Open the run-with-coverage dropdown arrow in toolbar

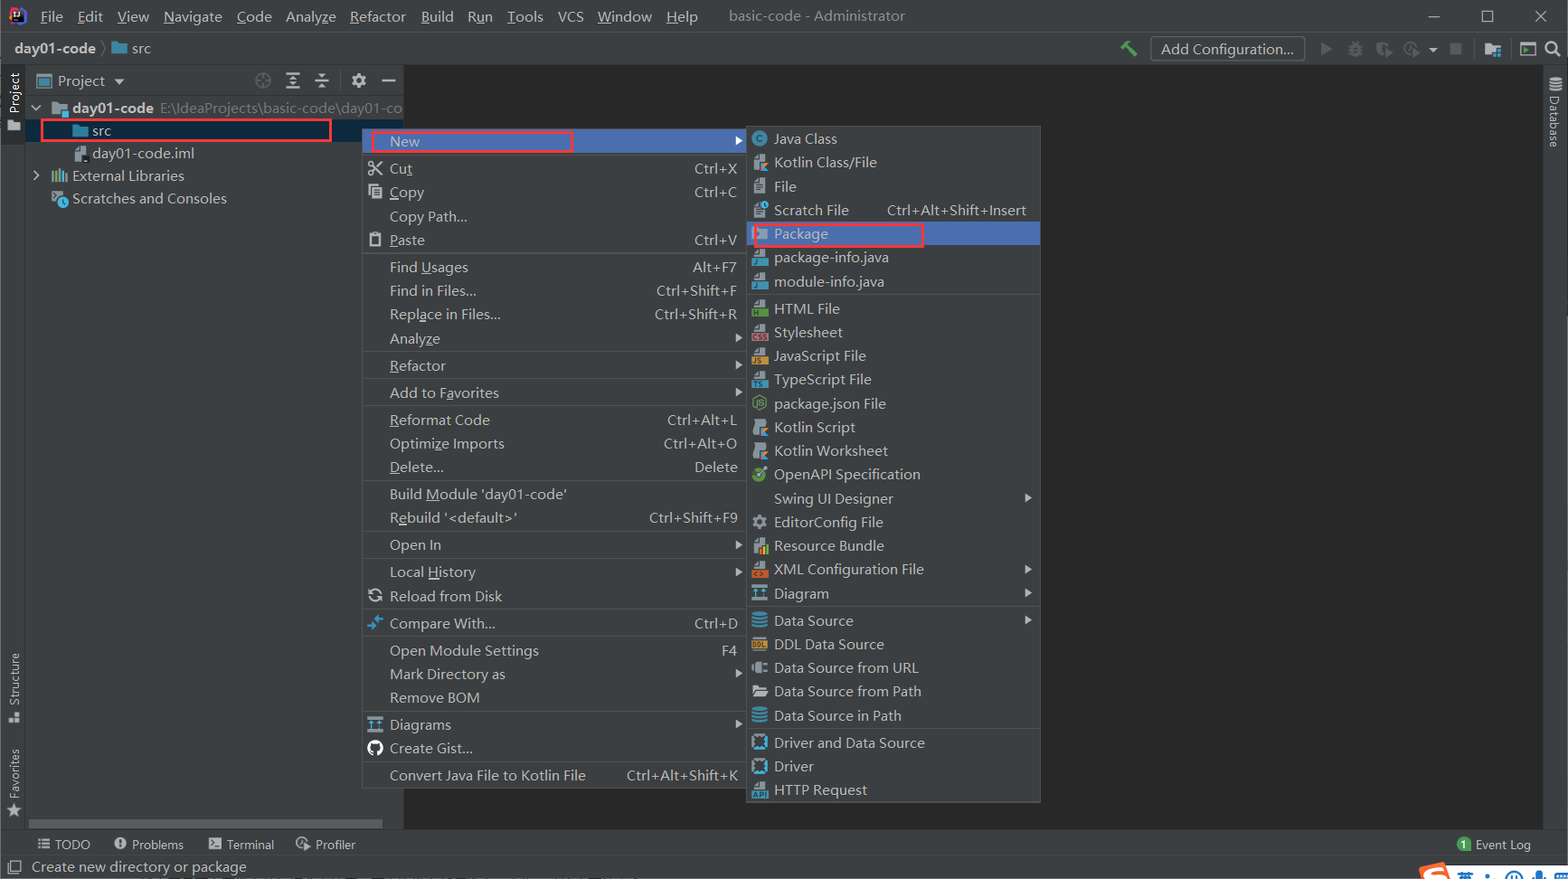pos(1433,50)
